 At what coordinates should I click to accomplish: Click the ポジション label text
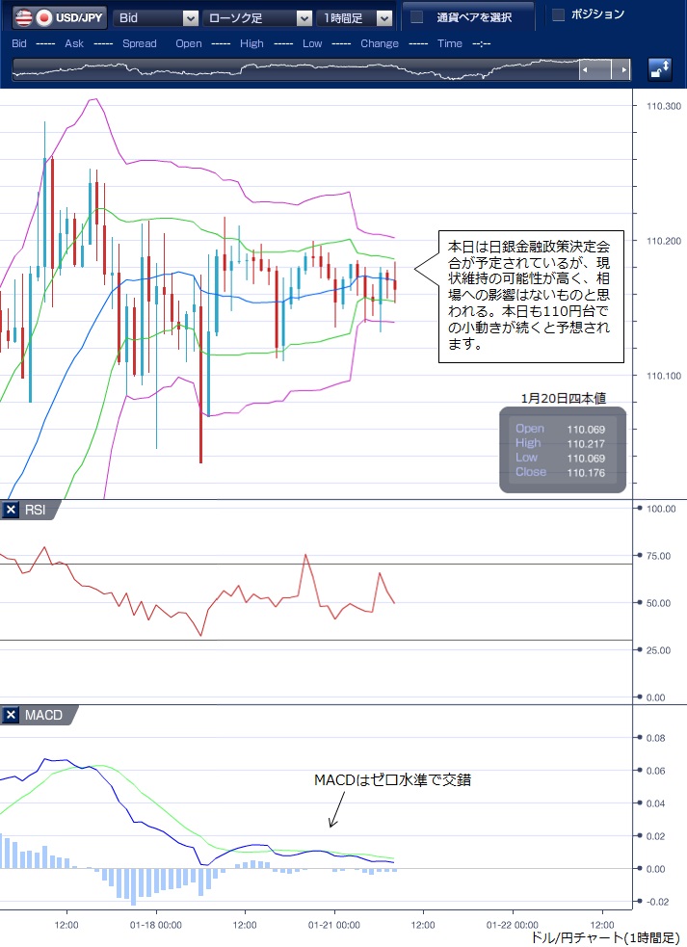tap(597, 14)
